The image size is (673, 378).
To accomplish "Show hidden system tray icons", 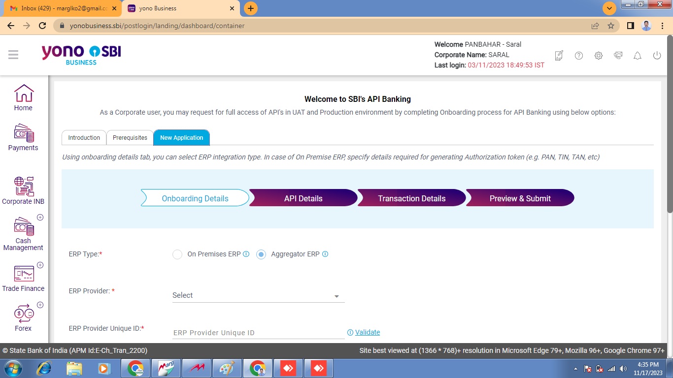I will point(576,369).
